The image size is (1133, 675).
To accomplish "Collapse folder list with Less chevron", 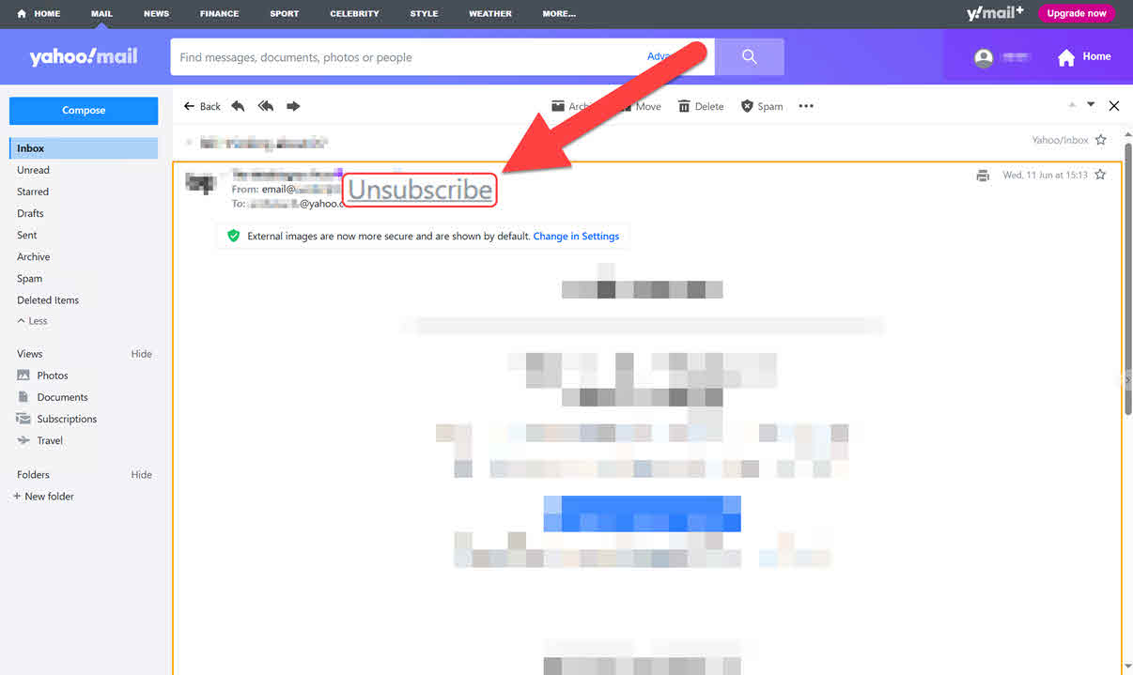I will pyautogui.click(x=32, y=321).
